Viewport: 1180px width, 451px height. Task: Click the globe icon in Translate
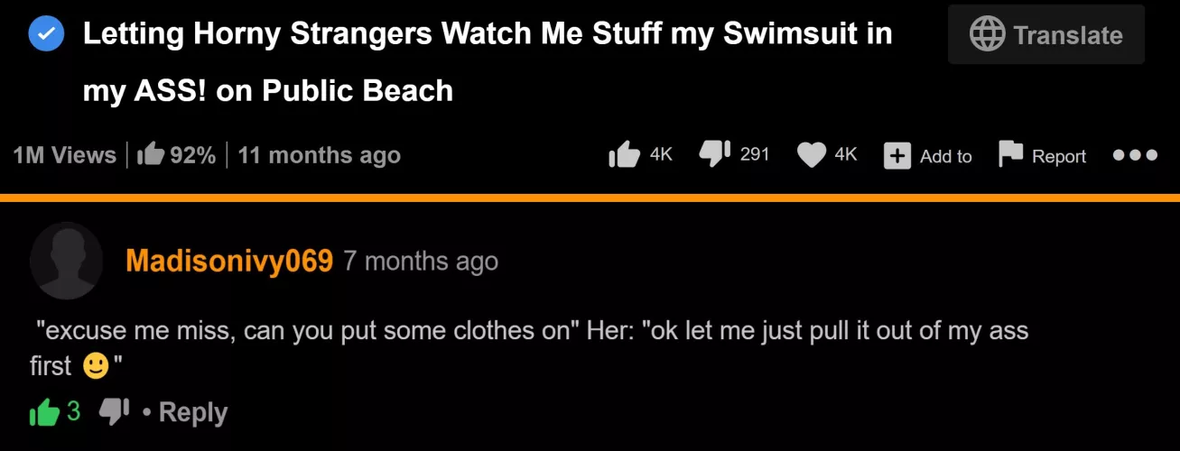987,34
